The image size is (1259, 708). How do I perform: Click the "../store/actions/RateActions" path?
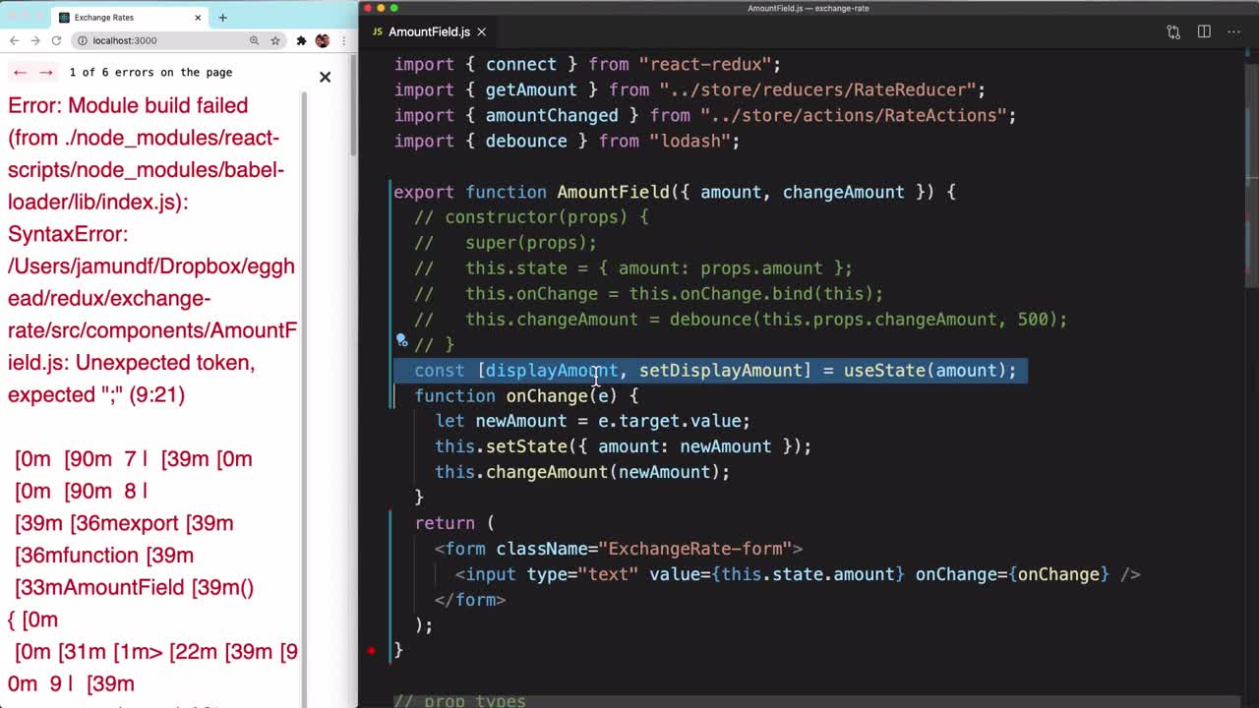(x=854, y=115)
